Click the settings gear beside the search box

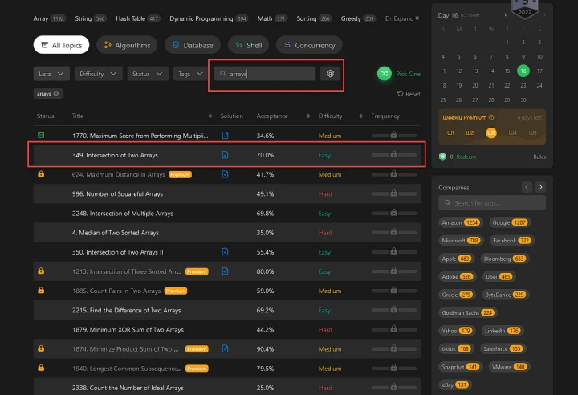(330, 74)
